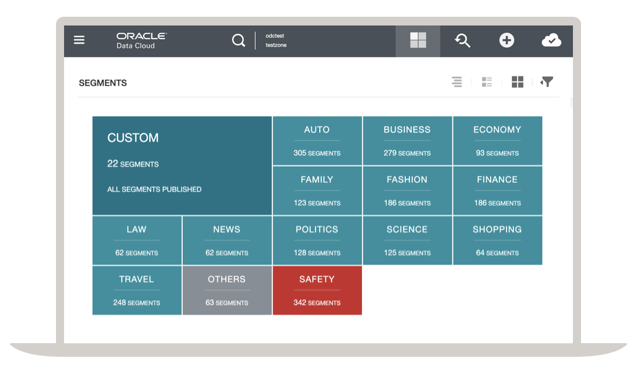The image size is (637, 373).
Task: Open the hamburger menu
Action: tap(79, 40)
